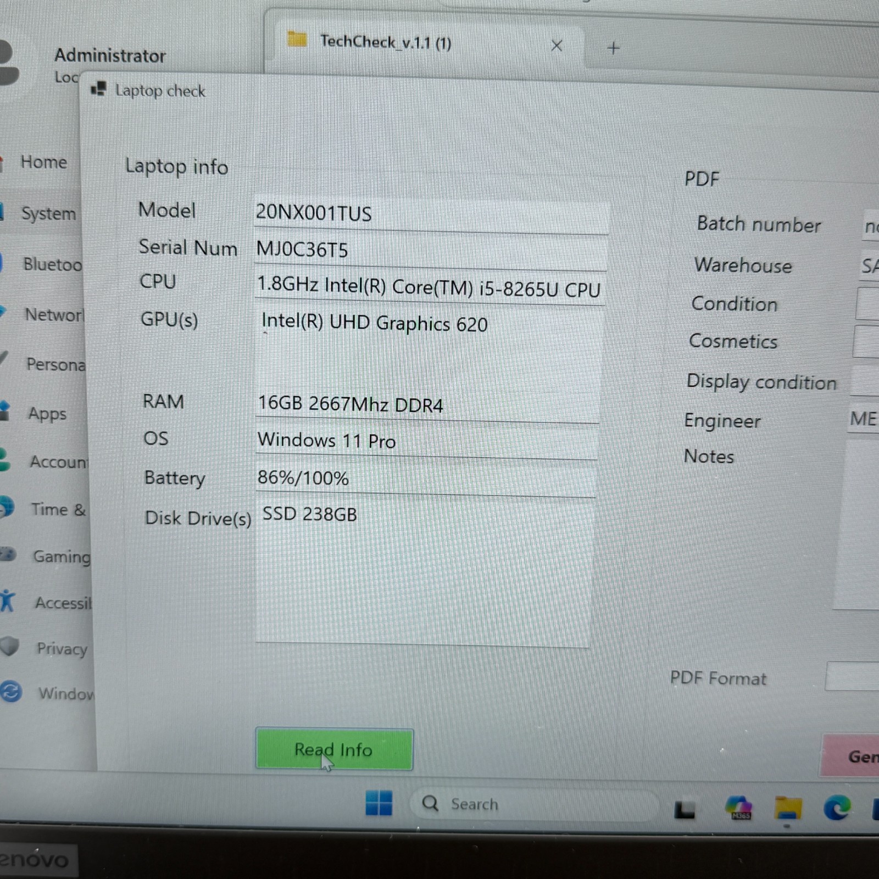Click the Accounts person icon in sidebar
The image size is (879, 879).
pos(4,459)
